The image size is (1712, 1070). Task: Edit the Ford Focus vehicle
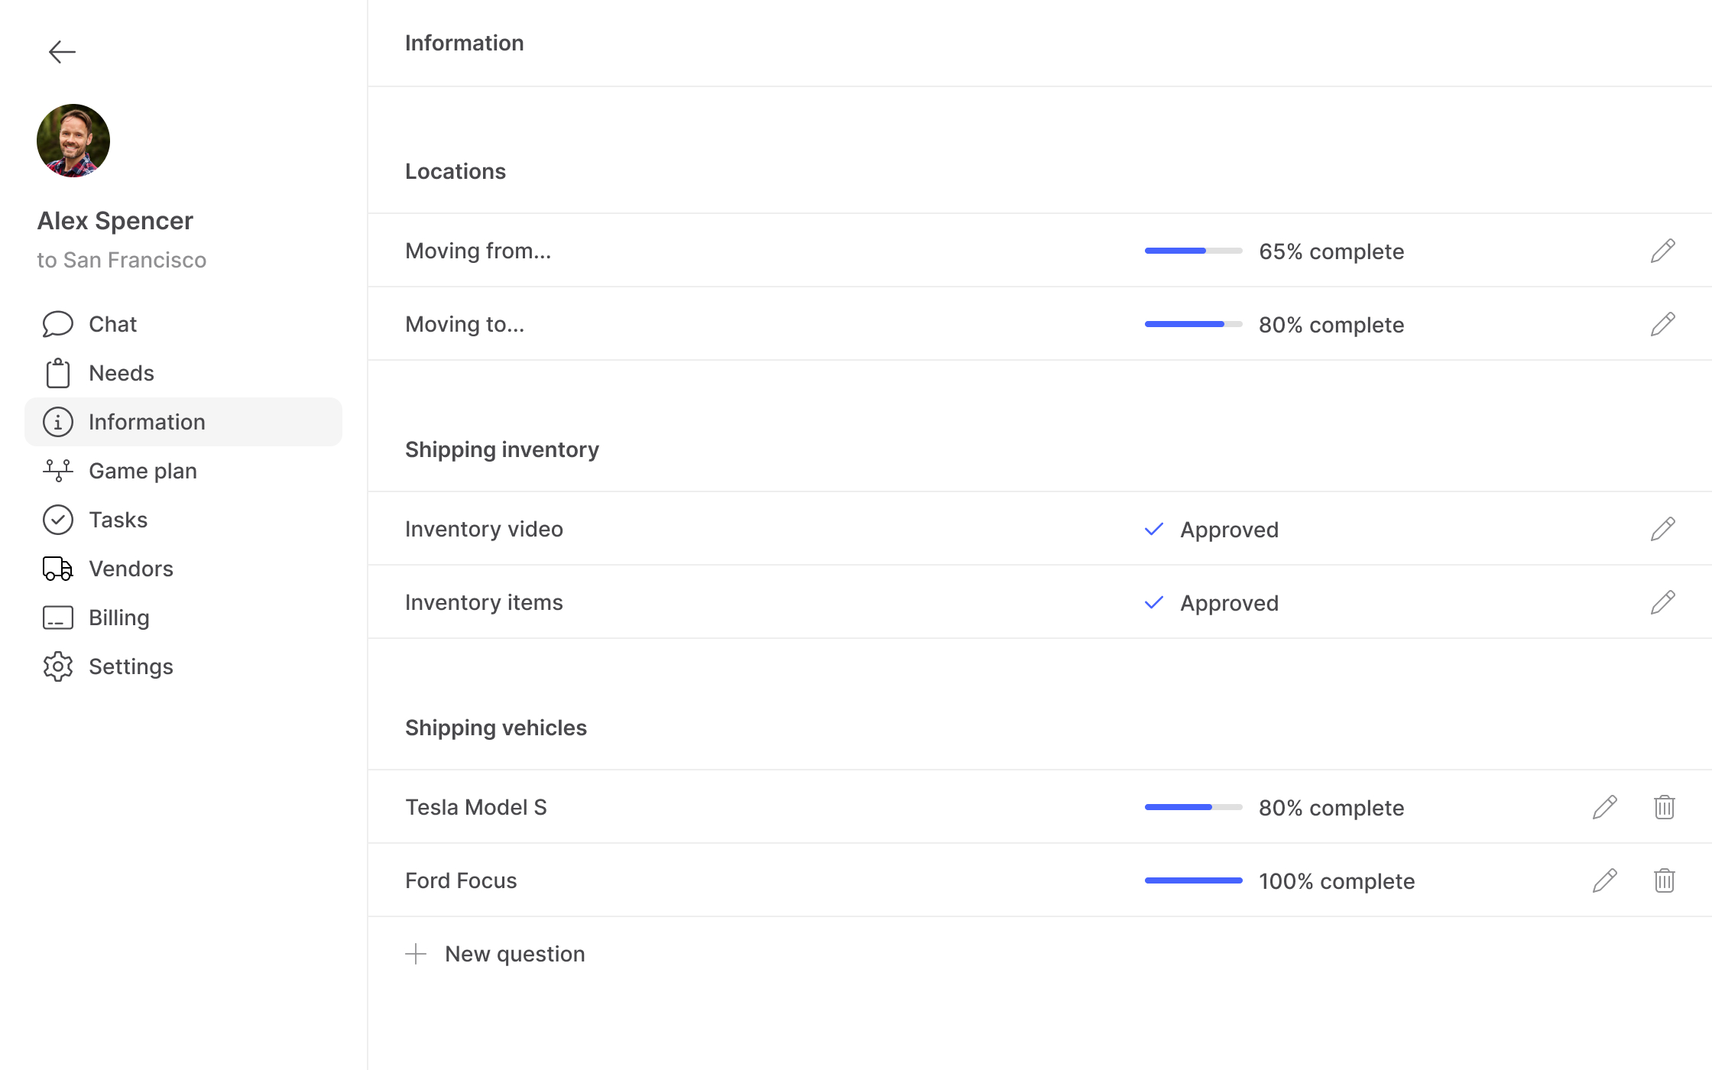point(1604,880)
